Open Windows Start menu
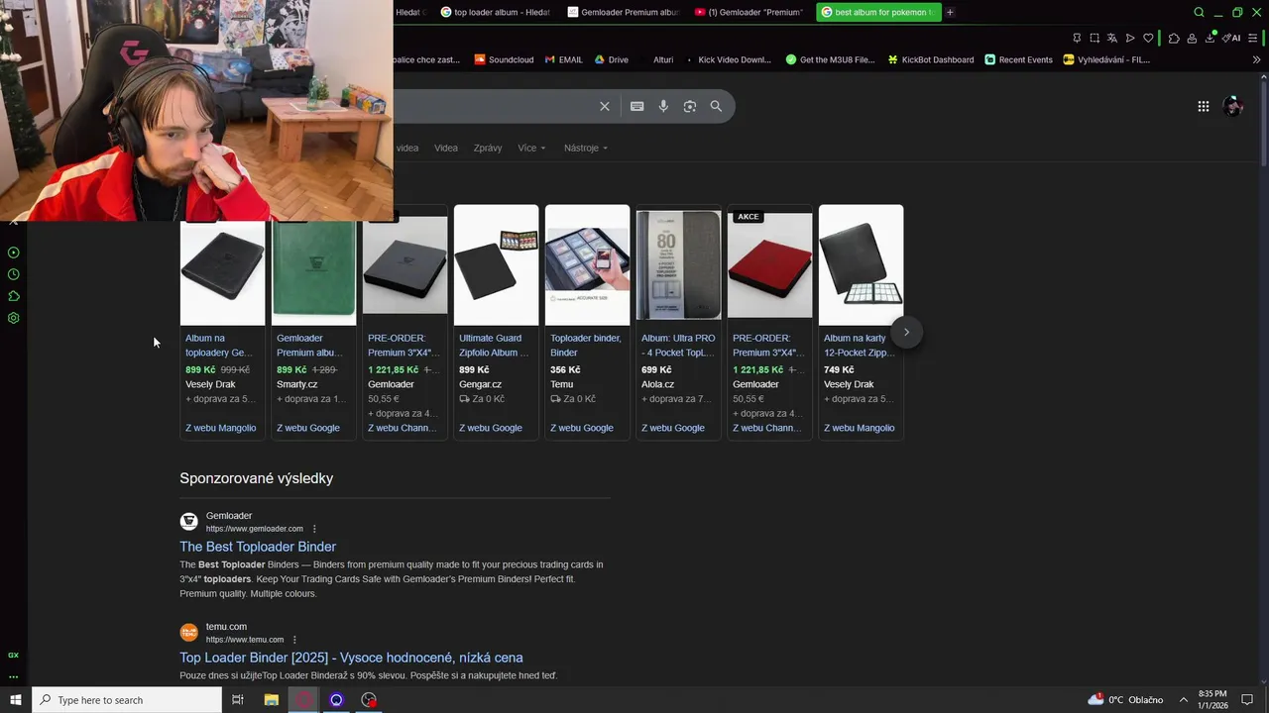Viewport: 1269px width, 713px height. coord(15,700)
